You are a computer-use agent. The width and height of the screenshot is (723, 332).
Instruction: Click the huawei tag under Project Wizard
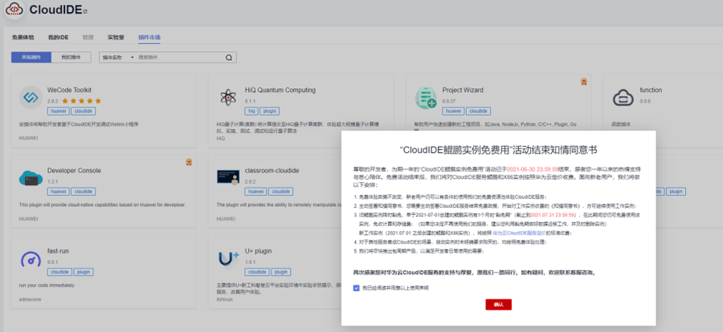453,111
